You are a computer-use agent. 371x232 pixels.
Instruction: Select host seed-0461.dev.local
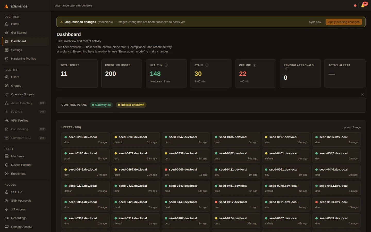(x=286, y=156)
